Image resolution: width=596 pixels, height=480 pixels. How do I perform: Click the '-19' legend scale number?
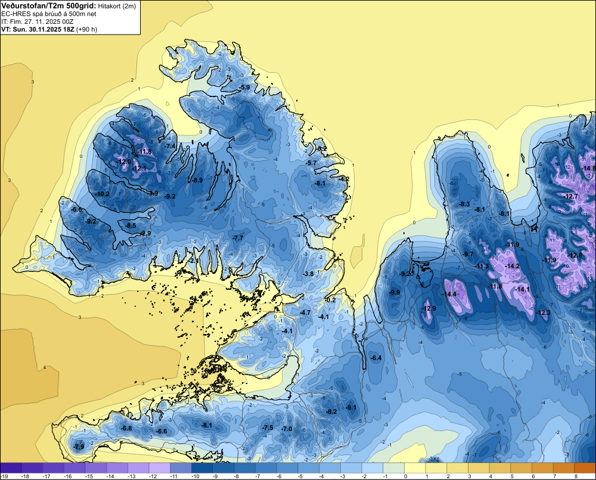coord(5,476)
